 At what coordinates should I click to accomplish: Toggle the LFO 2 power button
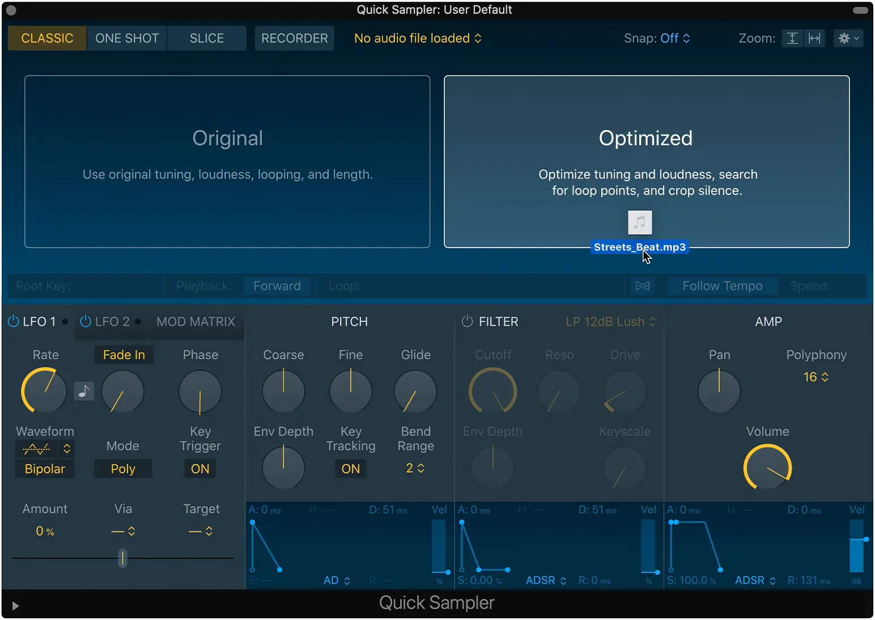tap(86, 321)
